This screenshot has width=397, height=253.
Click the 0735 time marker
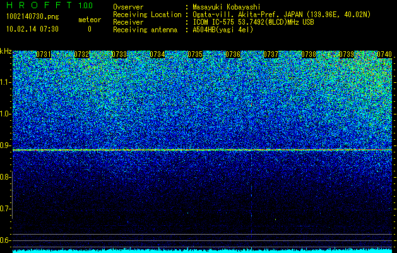click(x=195, y=54)
